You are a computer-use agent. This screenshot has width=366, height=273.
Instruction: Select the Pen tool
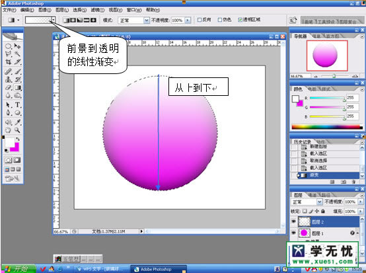pyautogui.click(x=9, y=113)
